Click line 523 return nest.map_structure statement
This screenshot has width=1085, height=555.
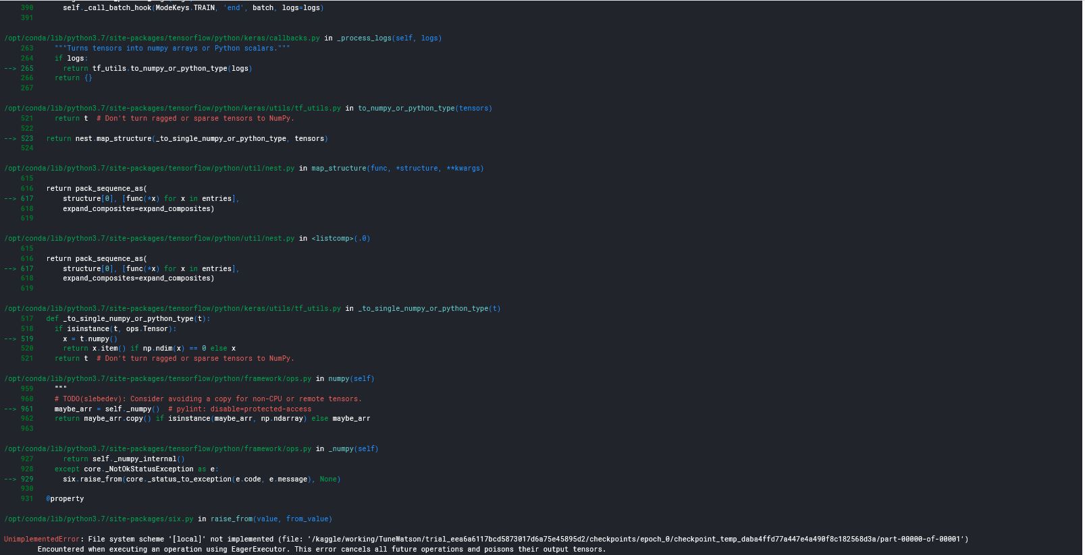187,138
